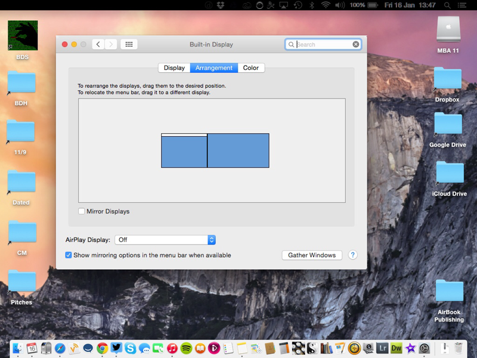Uncheck Show mirroring options in menu bar
The height and width of the screenshot is (358, 477).
click(69, 255)
